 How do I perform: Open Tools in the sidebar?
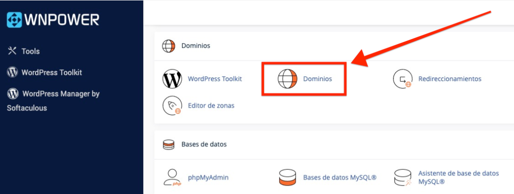pos(30,51)
